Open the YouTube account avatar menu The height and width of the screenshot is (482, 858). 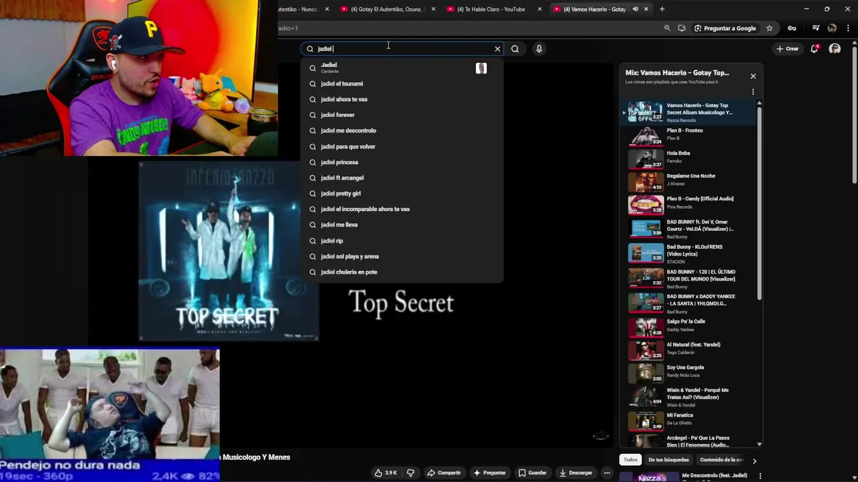[x=835, y=49]
